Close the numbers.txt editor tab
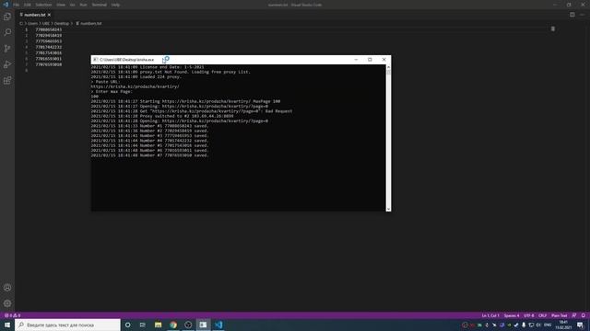Viewport: 590px width, 331px height. pos(49,15)
